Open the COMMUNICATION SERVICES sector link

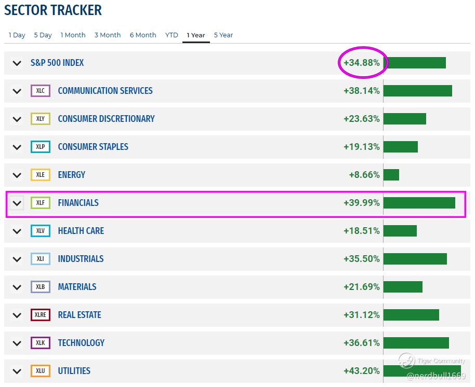(105, 91)
